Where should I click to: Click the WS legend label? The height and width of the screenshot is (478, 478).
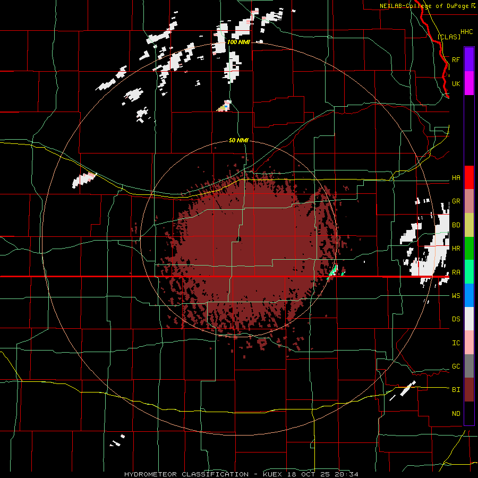coord(456,296)
